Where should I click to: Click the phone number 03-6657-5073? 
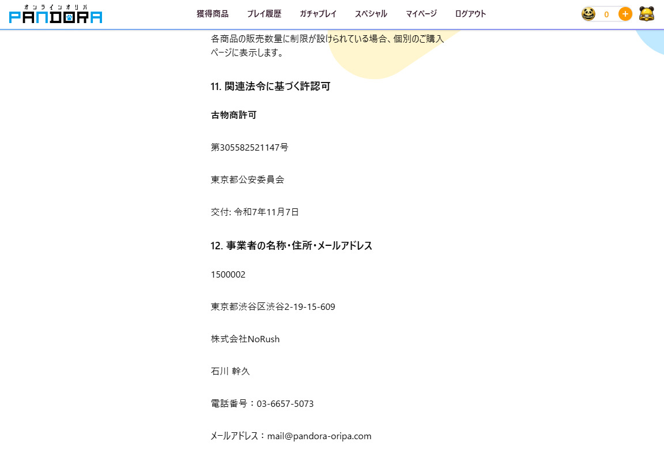[x=285, y=404]
